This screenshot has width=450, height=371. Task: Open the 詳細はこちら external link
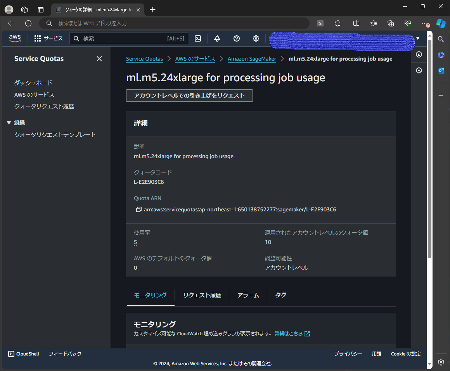point(292,334)
